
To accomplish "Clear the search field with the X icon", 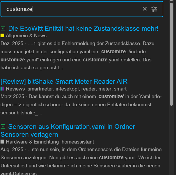I will click(x=145, y=9).
